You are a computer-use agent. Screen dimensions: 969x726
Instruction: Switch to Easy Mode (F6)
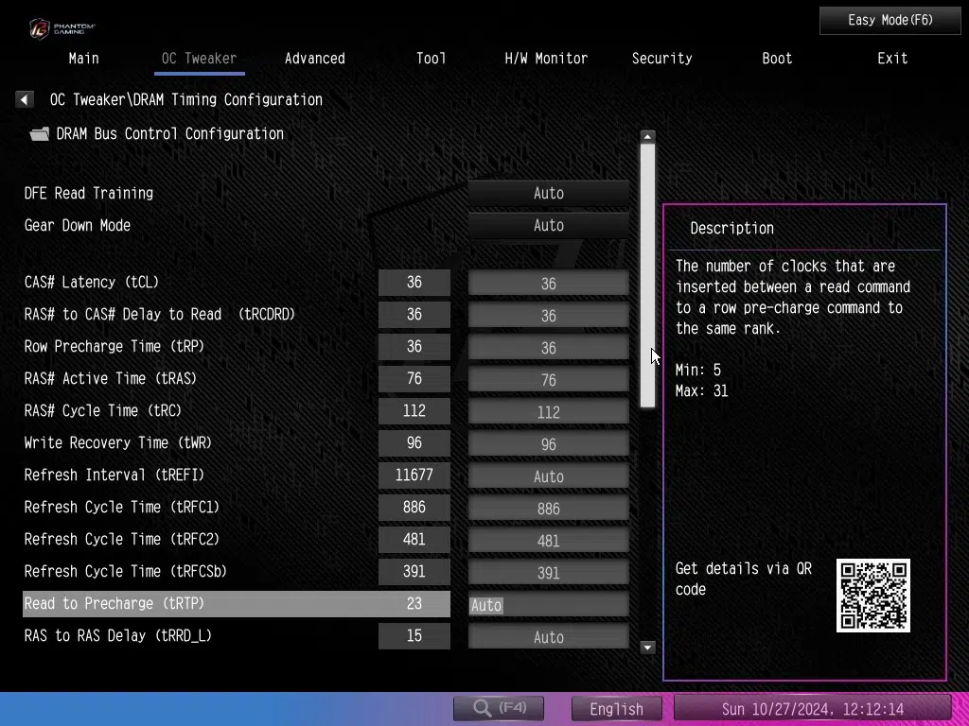tap(890, 21)
